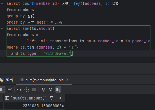Select the result row number 1

[x=1, y=106]
